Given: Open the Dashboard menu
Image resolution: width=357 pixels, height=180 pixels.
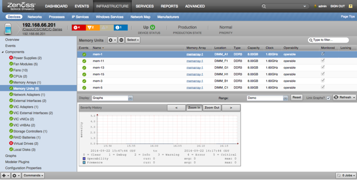Looking at the screenshot, I should [x=56, y=6].
